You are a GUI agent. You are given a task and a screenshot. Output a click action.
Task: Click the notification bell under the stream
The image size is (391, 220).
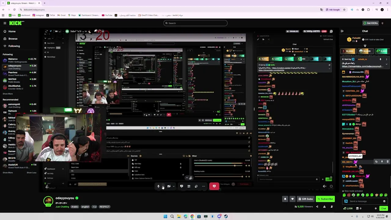tap(285, 199)
